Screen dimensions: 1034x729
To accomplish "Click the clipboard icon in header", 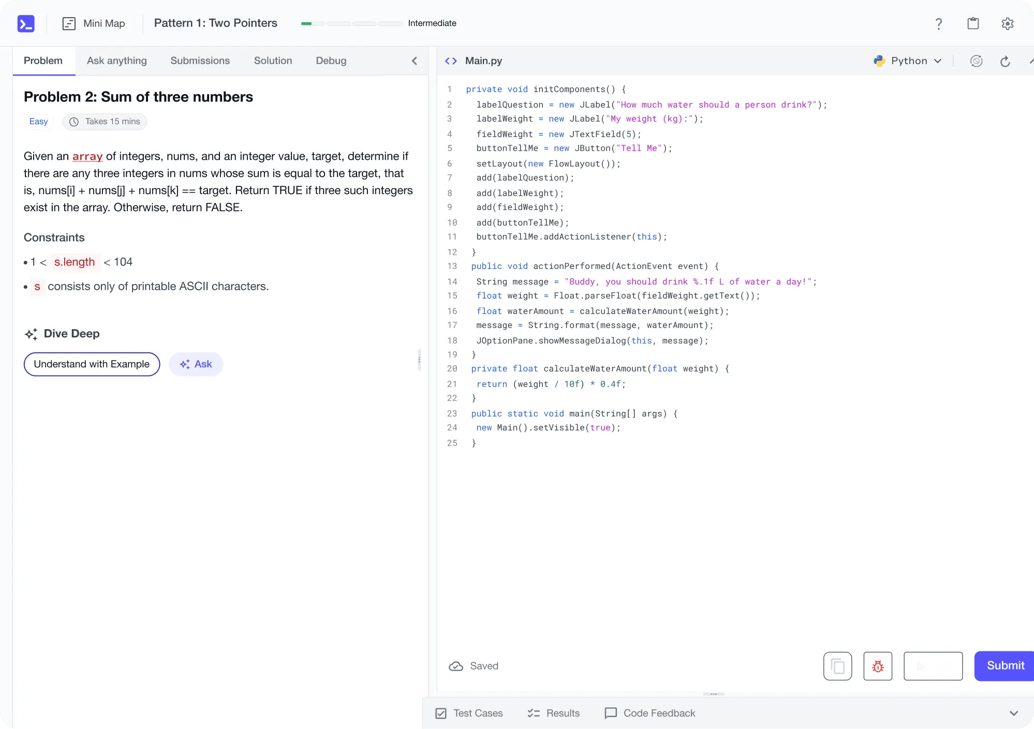I will tap(973, 24).
